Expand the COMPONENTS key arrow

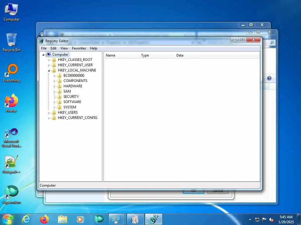point(54,81)
